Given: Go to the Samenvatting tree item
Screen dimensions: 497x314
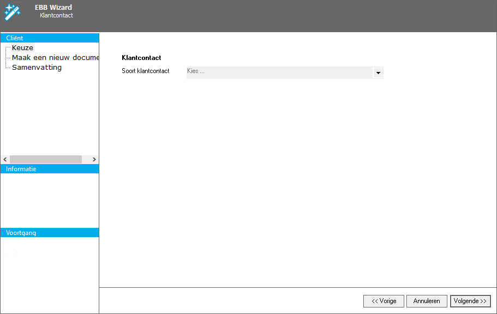Looking at the screenshot, I should tap(37, 68).
